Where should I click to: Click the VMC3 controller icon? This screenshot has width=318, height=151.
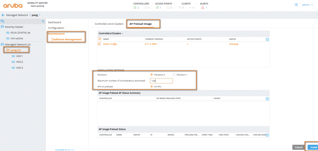tap(13, 68)
